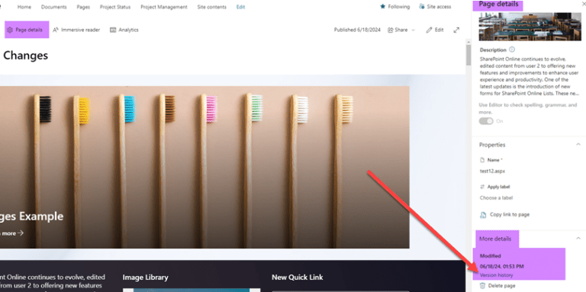Click the Edit navigation link

(240, 7)
